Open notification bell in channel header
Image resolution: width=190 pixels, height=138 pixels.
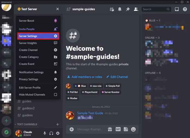120,9
